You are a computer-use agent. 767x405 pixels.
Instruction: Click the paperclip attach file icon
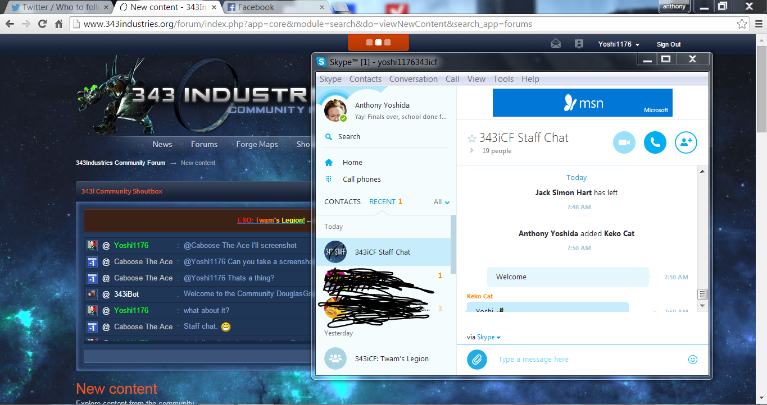coord(476,359)
